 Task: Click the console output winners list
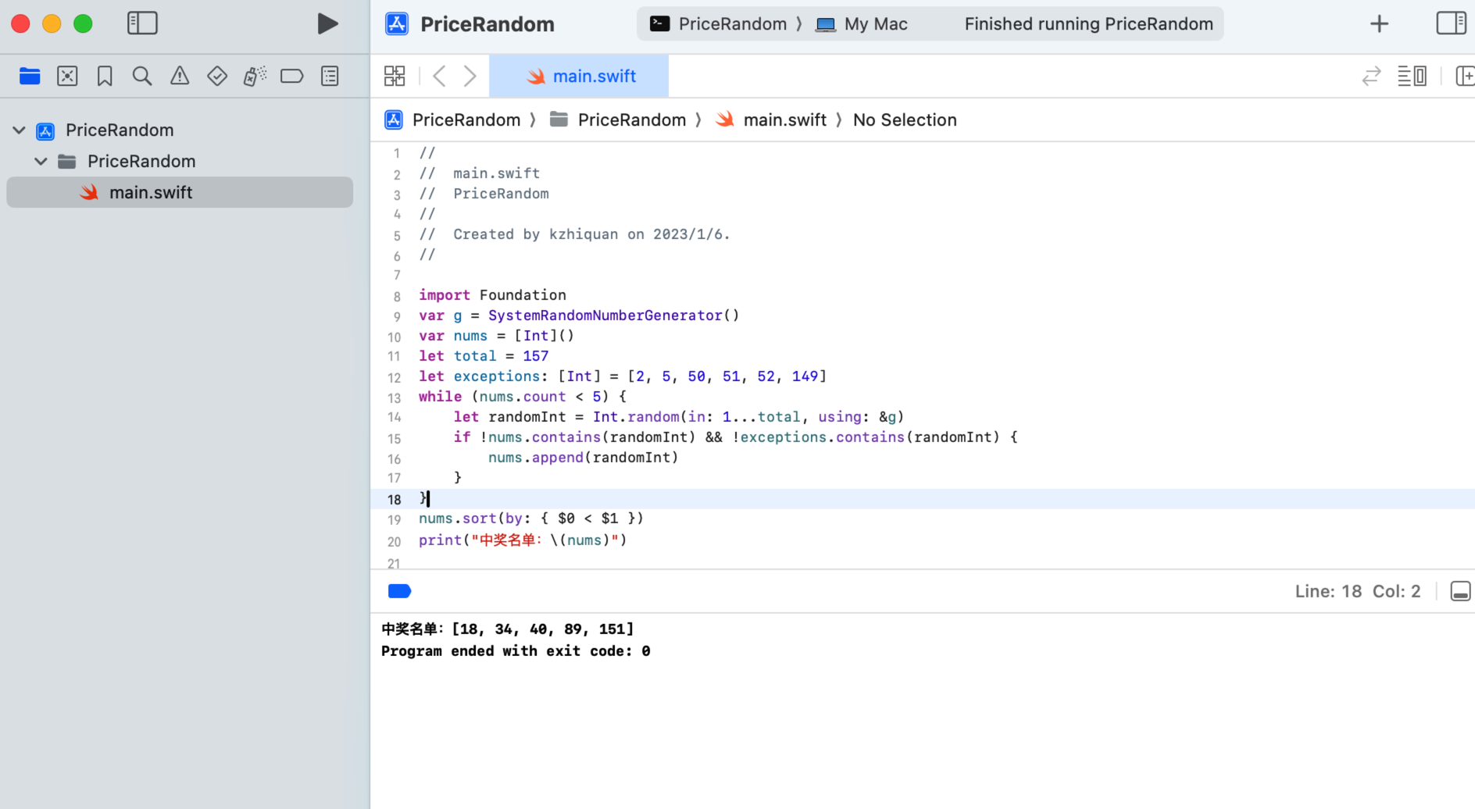click(x=508, y=629)
